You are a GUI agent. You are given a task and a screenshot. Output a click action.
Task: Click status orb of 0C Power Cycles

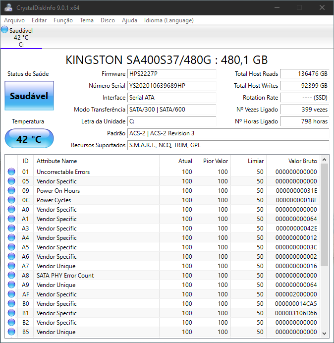11,200
